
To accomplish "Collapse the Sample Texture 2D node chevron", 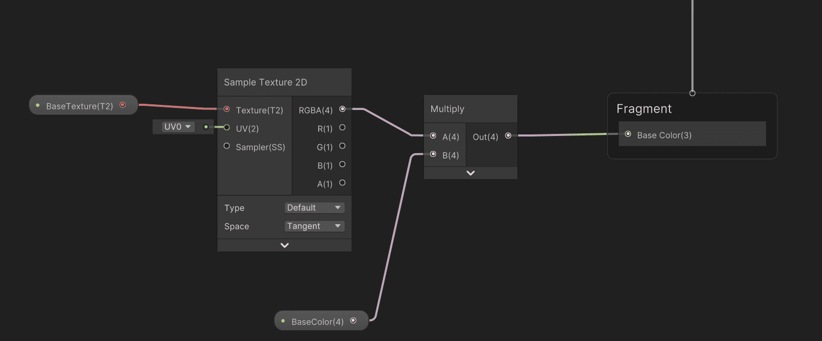I will click(x=284, y=245).
